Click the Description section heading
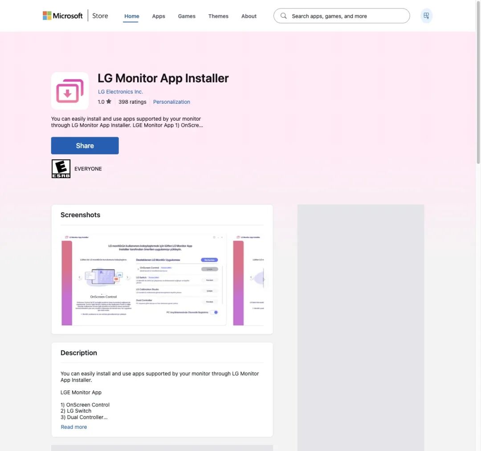Viewport: 481px width, 451px height. coord(79,353)
